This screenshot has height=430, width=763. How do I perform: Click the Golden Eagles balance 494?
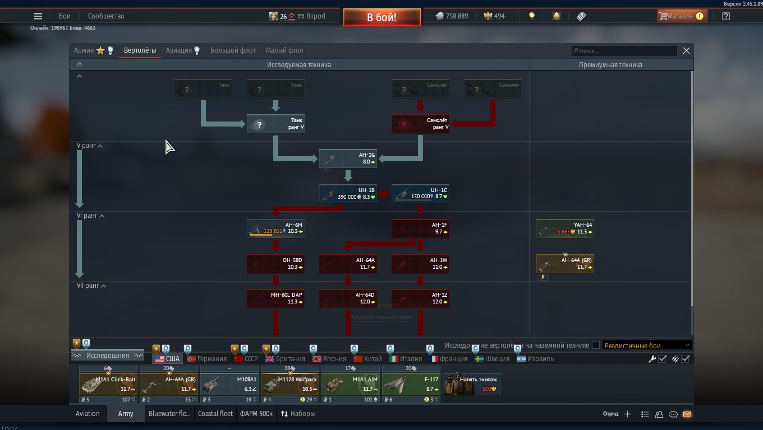[494, 16]
